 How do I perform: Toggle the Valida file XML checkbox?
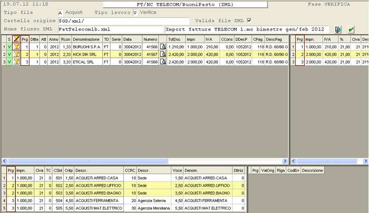pos(249,21)
